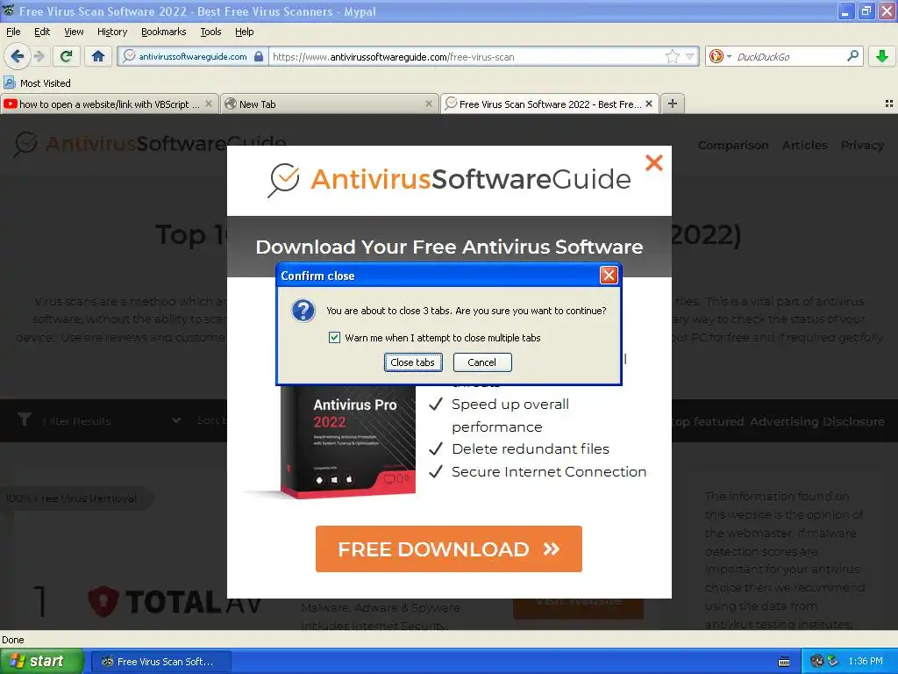Open the File menu
The image size is (898, 674).
pos(13,32)
